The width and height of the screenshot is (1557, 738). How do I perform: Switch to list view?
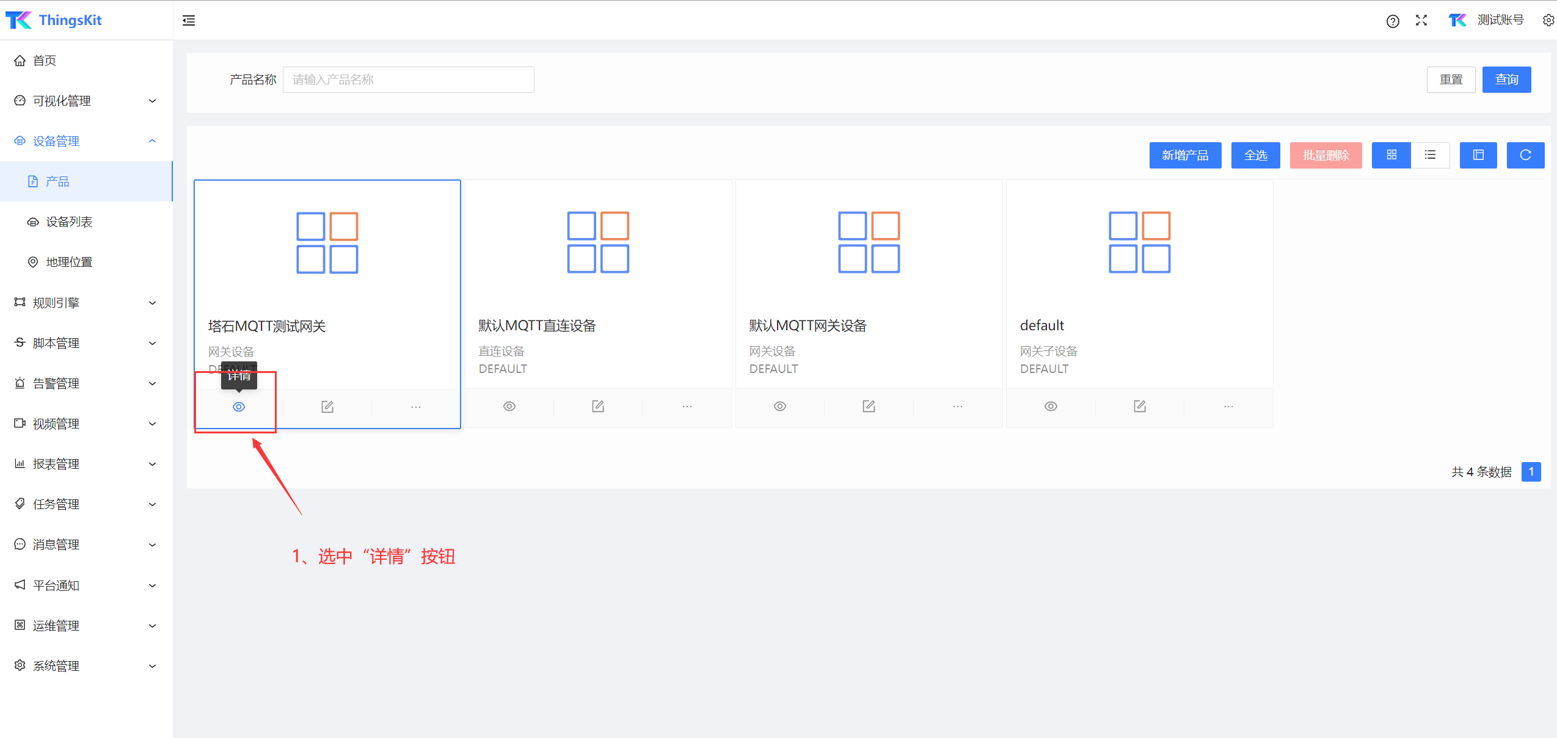(x=1430, y=155)
